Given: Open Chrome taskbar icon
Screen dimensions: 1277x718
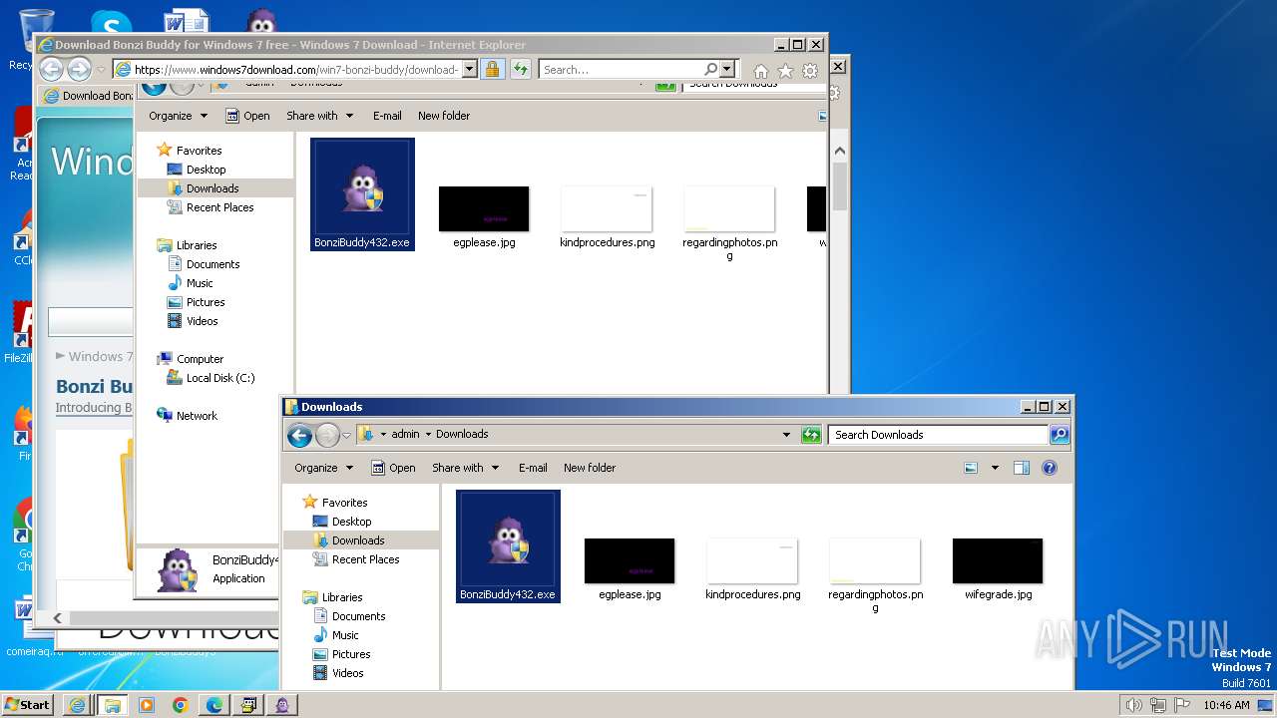Looking at the screenshot, I should pos(180,705).
